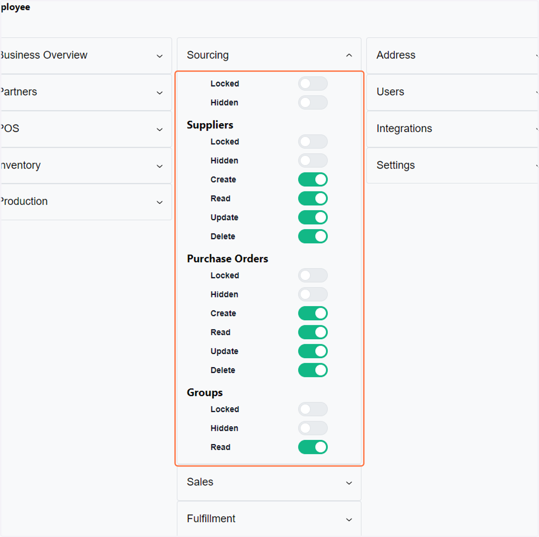Click the Sales section title
Image resolution: width=539 pixels, height=537 pixels.
tap(200, 482)
